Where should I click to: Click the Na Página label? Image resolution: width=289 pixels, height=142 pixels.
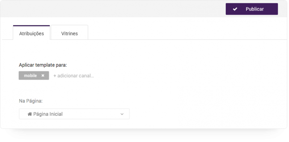(x=31, y=101)
